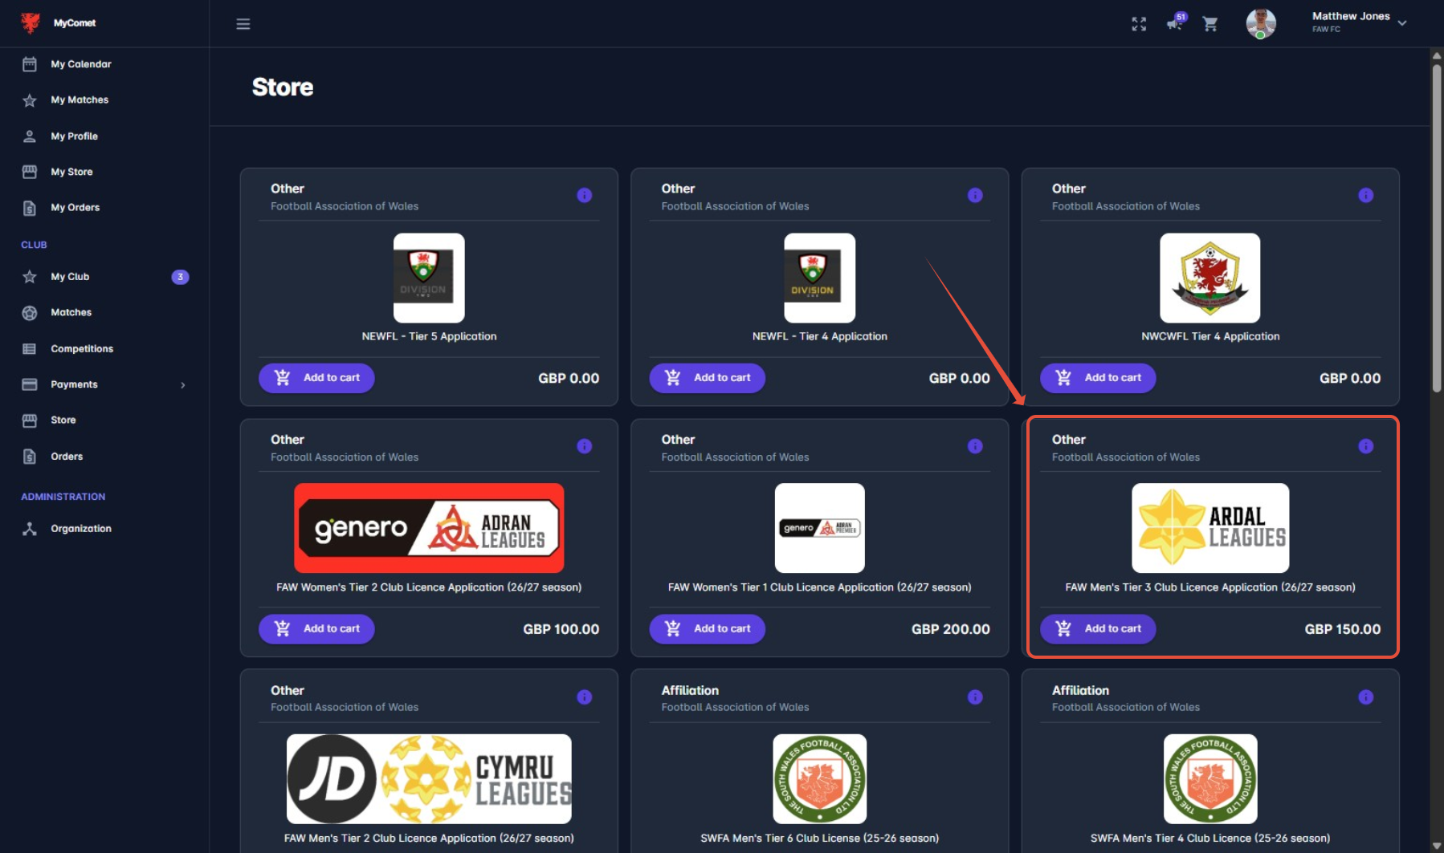Click the My Club star icon
The image size is (1444, 853).
[x=30, y=277]
